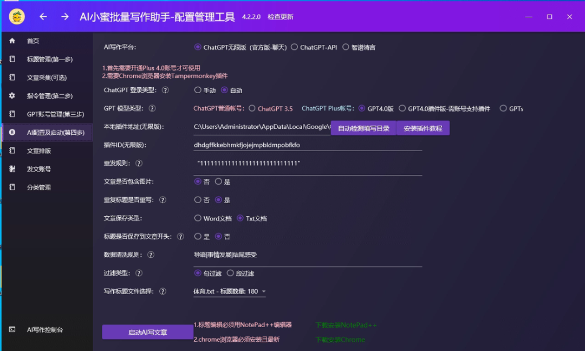The image size is (585, 351).
Task: Open 文章排版 in the sidebar
Action: click(x=47, y=151)
